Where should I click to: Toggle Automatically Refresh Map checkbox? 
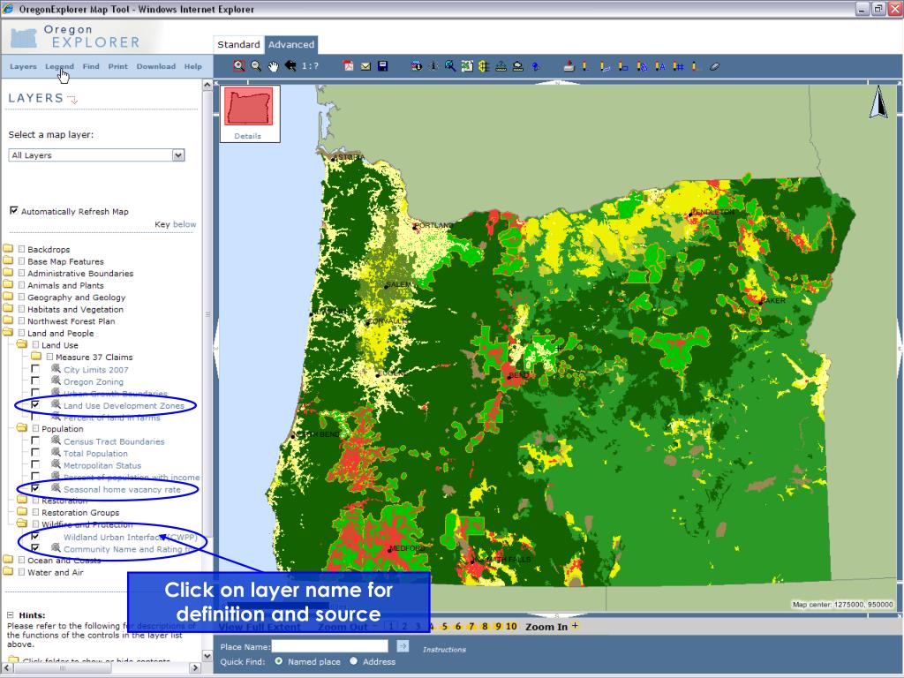14,210
